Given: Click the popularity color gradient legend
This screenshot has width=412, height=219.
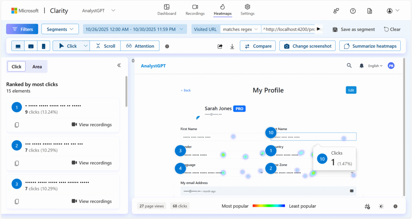Looking at the screenshot, I should point(268,206).
